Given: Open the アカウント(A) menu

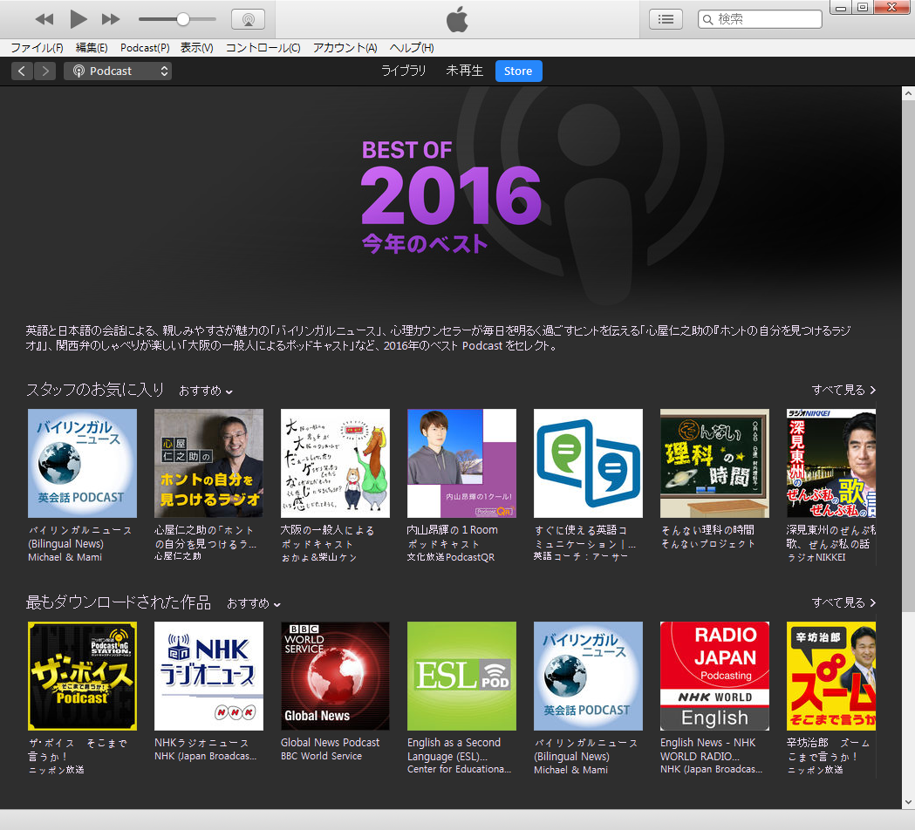Looking at the screenshot, I should (x=345, y=48).
